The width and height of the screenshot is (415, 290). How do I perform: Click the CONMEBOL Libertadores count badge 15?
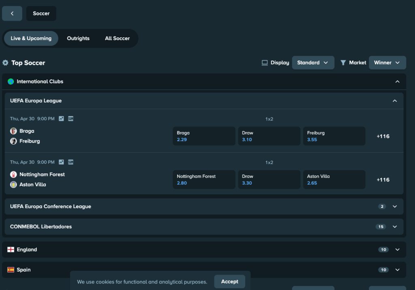381,226
